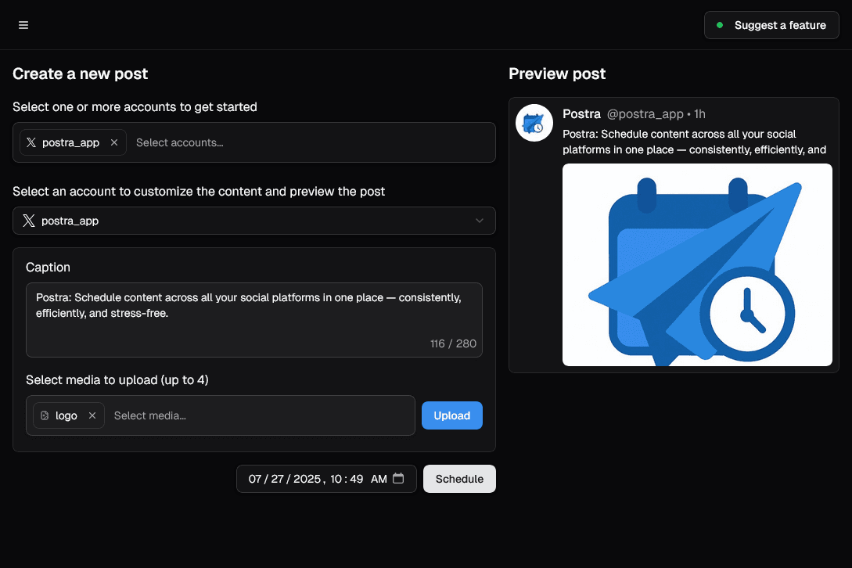Remove the logo media chip
852x568 pixels.
coord(92,415)
